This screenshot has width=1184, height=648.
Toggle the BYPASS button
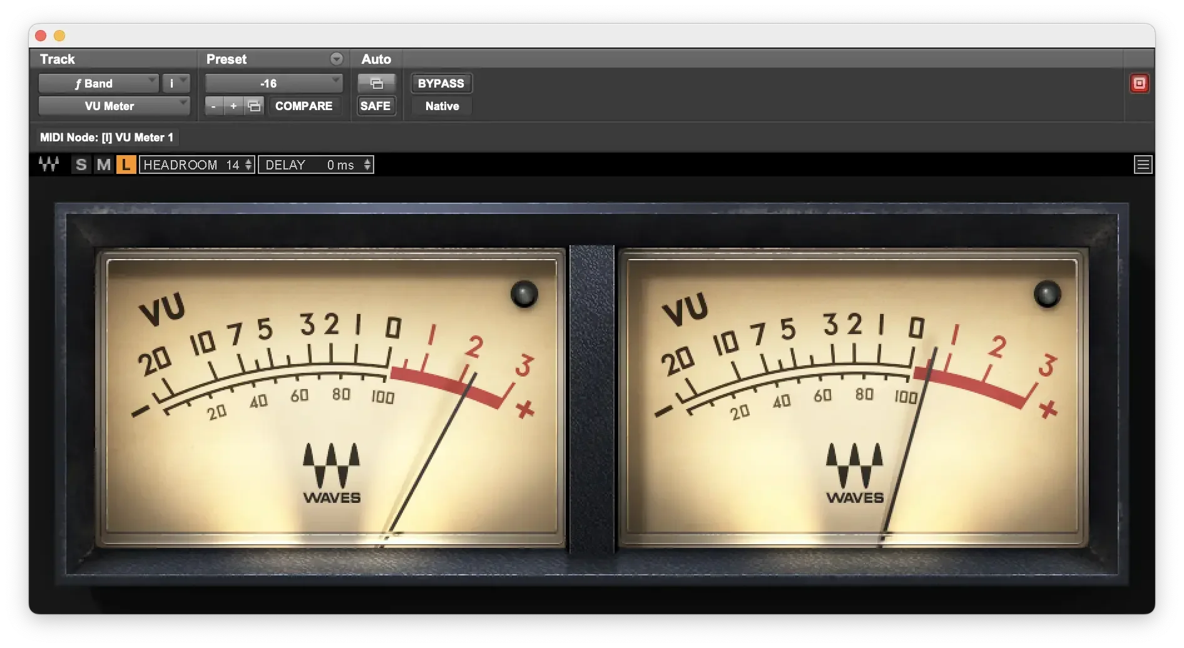click(x=441, y=83)
